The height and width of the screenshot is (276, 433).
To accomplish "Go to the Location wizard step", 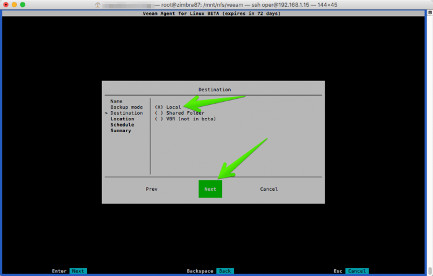I will [x=122, y=119].
